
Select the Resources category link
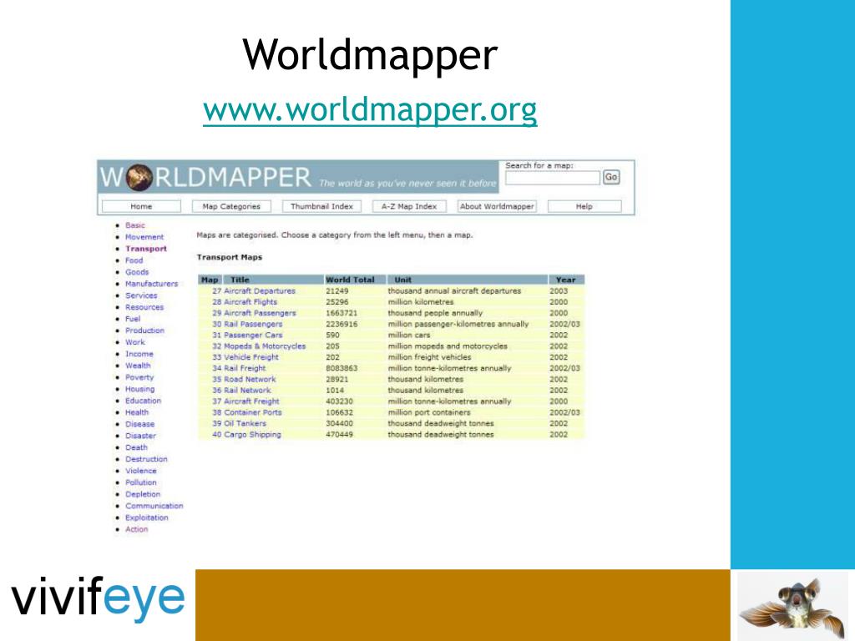[144, 307]
